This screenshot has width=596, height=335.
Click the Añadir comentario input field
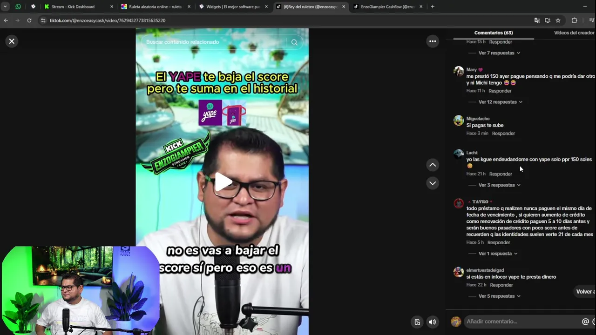[x=521, y=322]
